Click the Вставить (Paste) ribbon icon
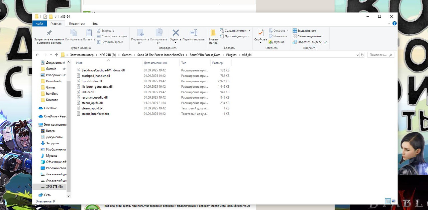 click(x=89, y=33)
